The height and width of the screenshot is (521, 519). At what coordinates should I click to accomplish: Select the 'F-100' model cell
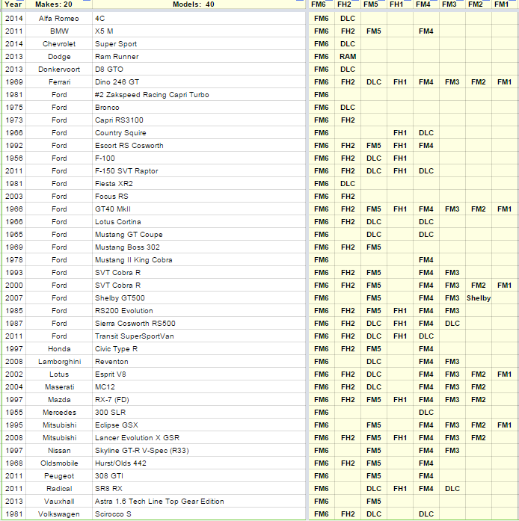pos(198,158)
